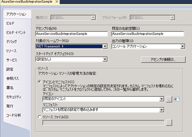
Task: Open スタートアップ オブジェクト dropdown
Action: pyautogui.click(x=72, y=59)
